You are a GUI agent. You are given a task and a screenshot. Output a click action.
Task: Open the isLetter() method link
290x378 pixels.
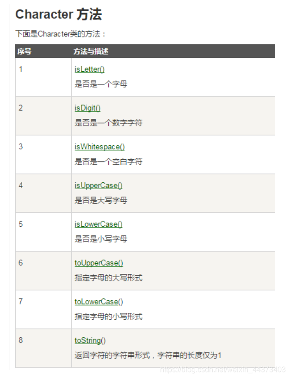[89, 69]
